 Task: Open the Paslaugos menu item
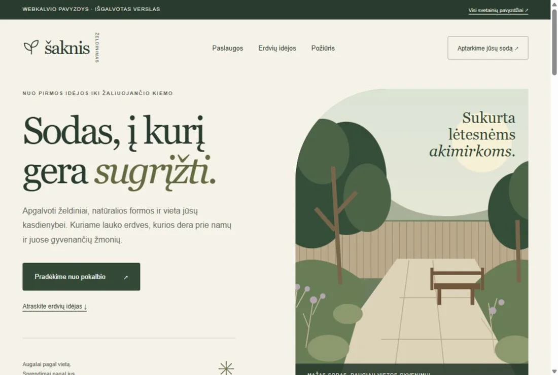(227, 48)
